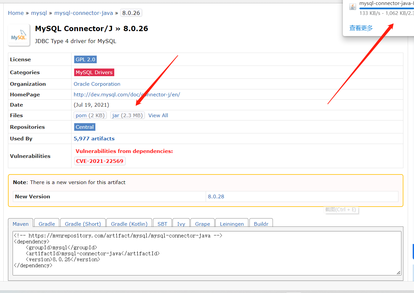This screenshot has height=293, width=414.
Task: Download the pom (2 KB) file
Action: (x=90, y=115)
